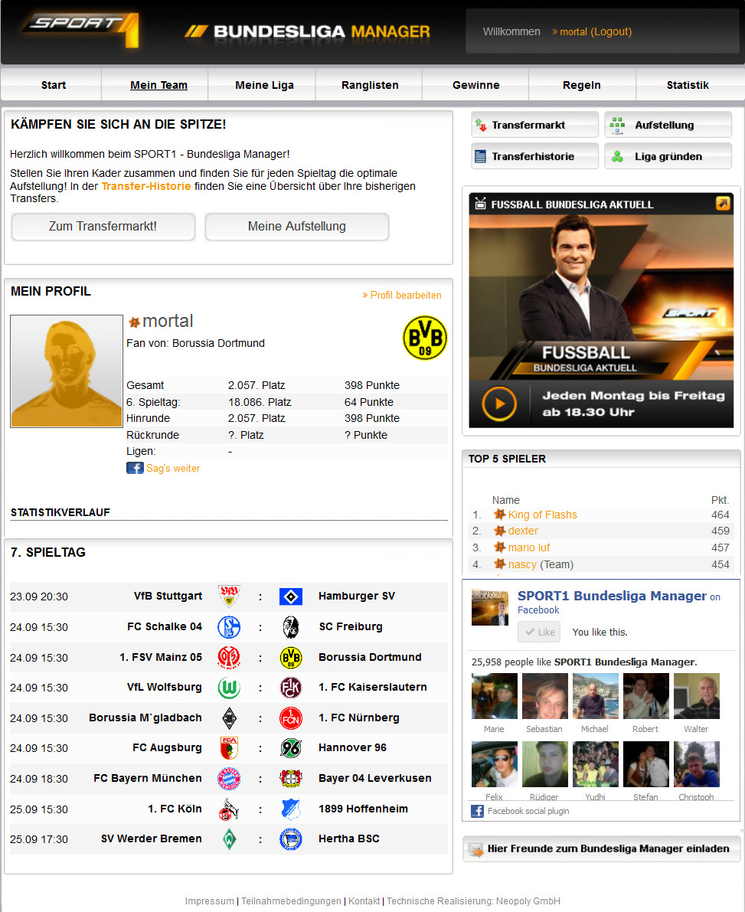
Task: View the Regeln tab
Action: tap(582, 85)
